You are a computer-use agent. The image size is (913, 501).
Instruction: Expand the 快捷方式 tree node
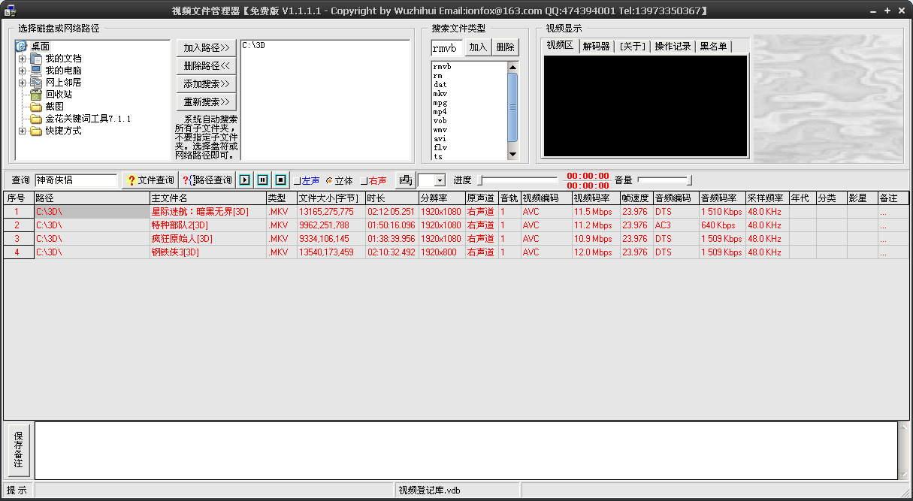click(x=23, y=131)
